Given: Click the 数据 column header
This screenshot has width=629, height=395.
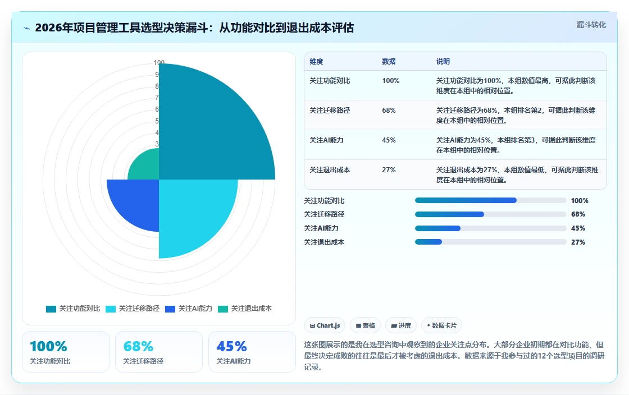Looking at the screenshot, I should [389, 62].
